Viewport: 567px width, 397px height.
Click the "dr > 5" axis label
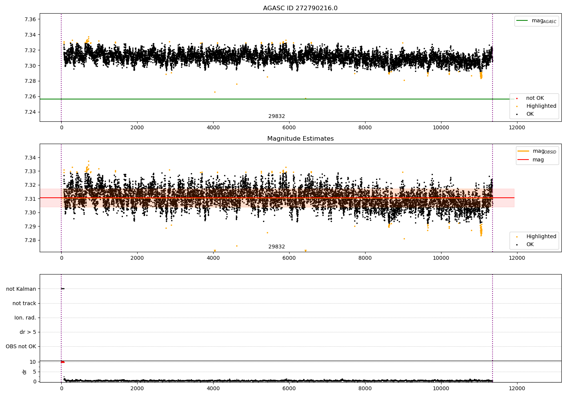point(28,332)
